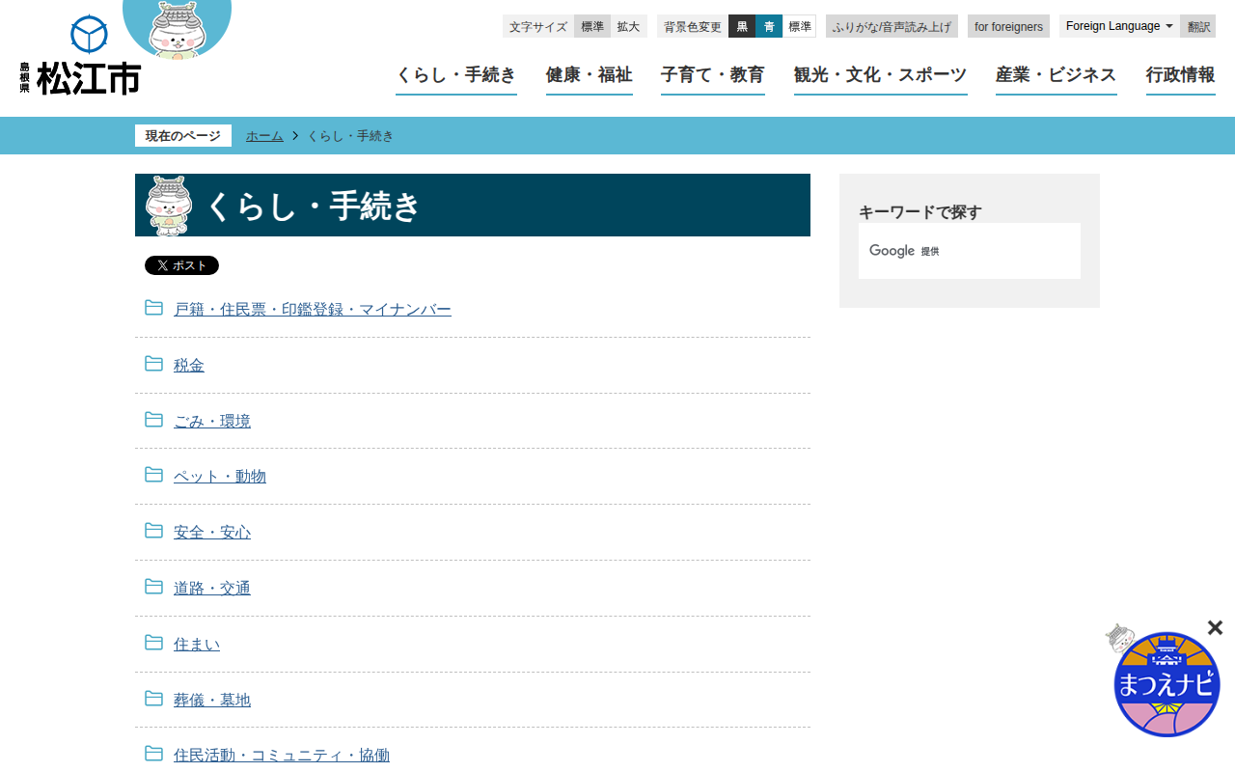Switch background color to 黒
The width and height of the screenshot is (1235, 772).
click(742, 26)
